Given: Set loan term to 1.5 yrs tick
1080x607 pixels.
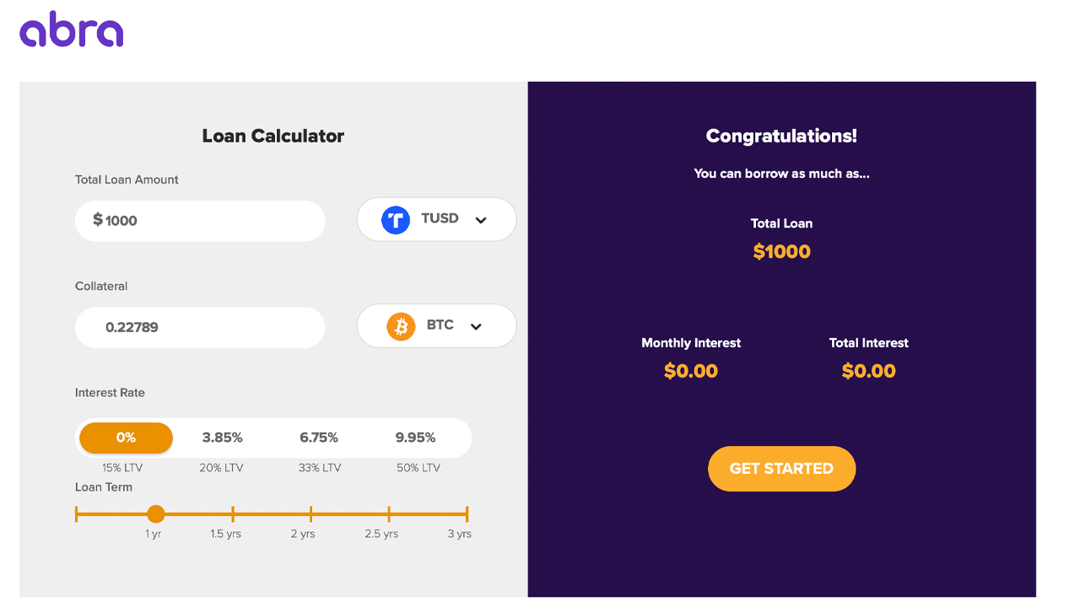Looking at the screenshot, I should click(233, 513).
